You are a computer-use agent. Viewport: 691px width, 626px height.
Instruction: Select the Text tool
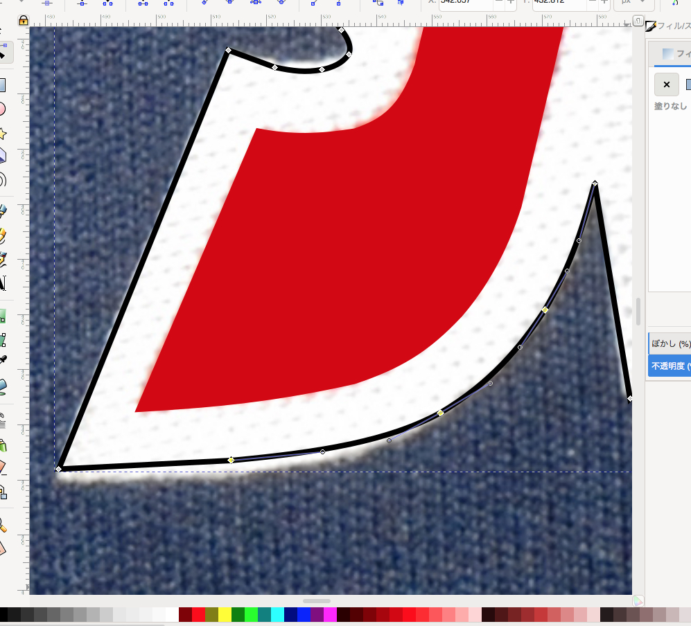(3, 283)
